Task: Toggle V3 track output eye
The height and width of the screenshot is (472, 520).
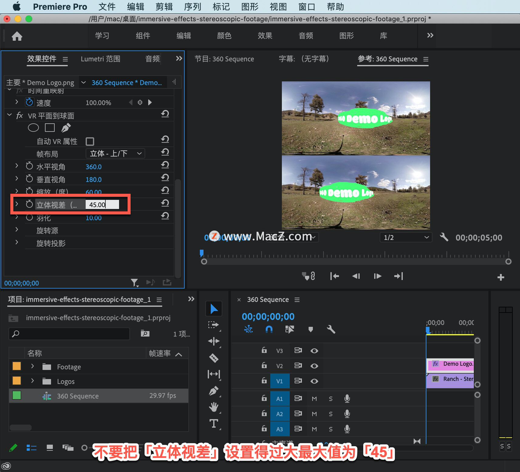Action: pyautogui.click(x=314, y=351)
